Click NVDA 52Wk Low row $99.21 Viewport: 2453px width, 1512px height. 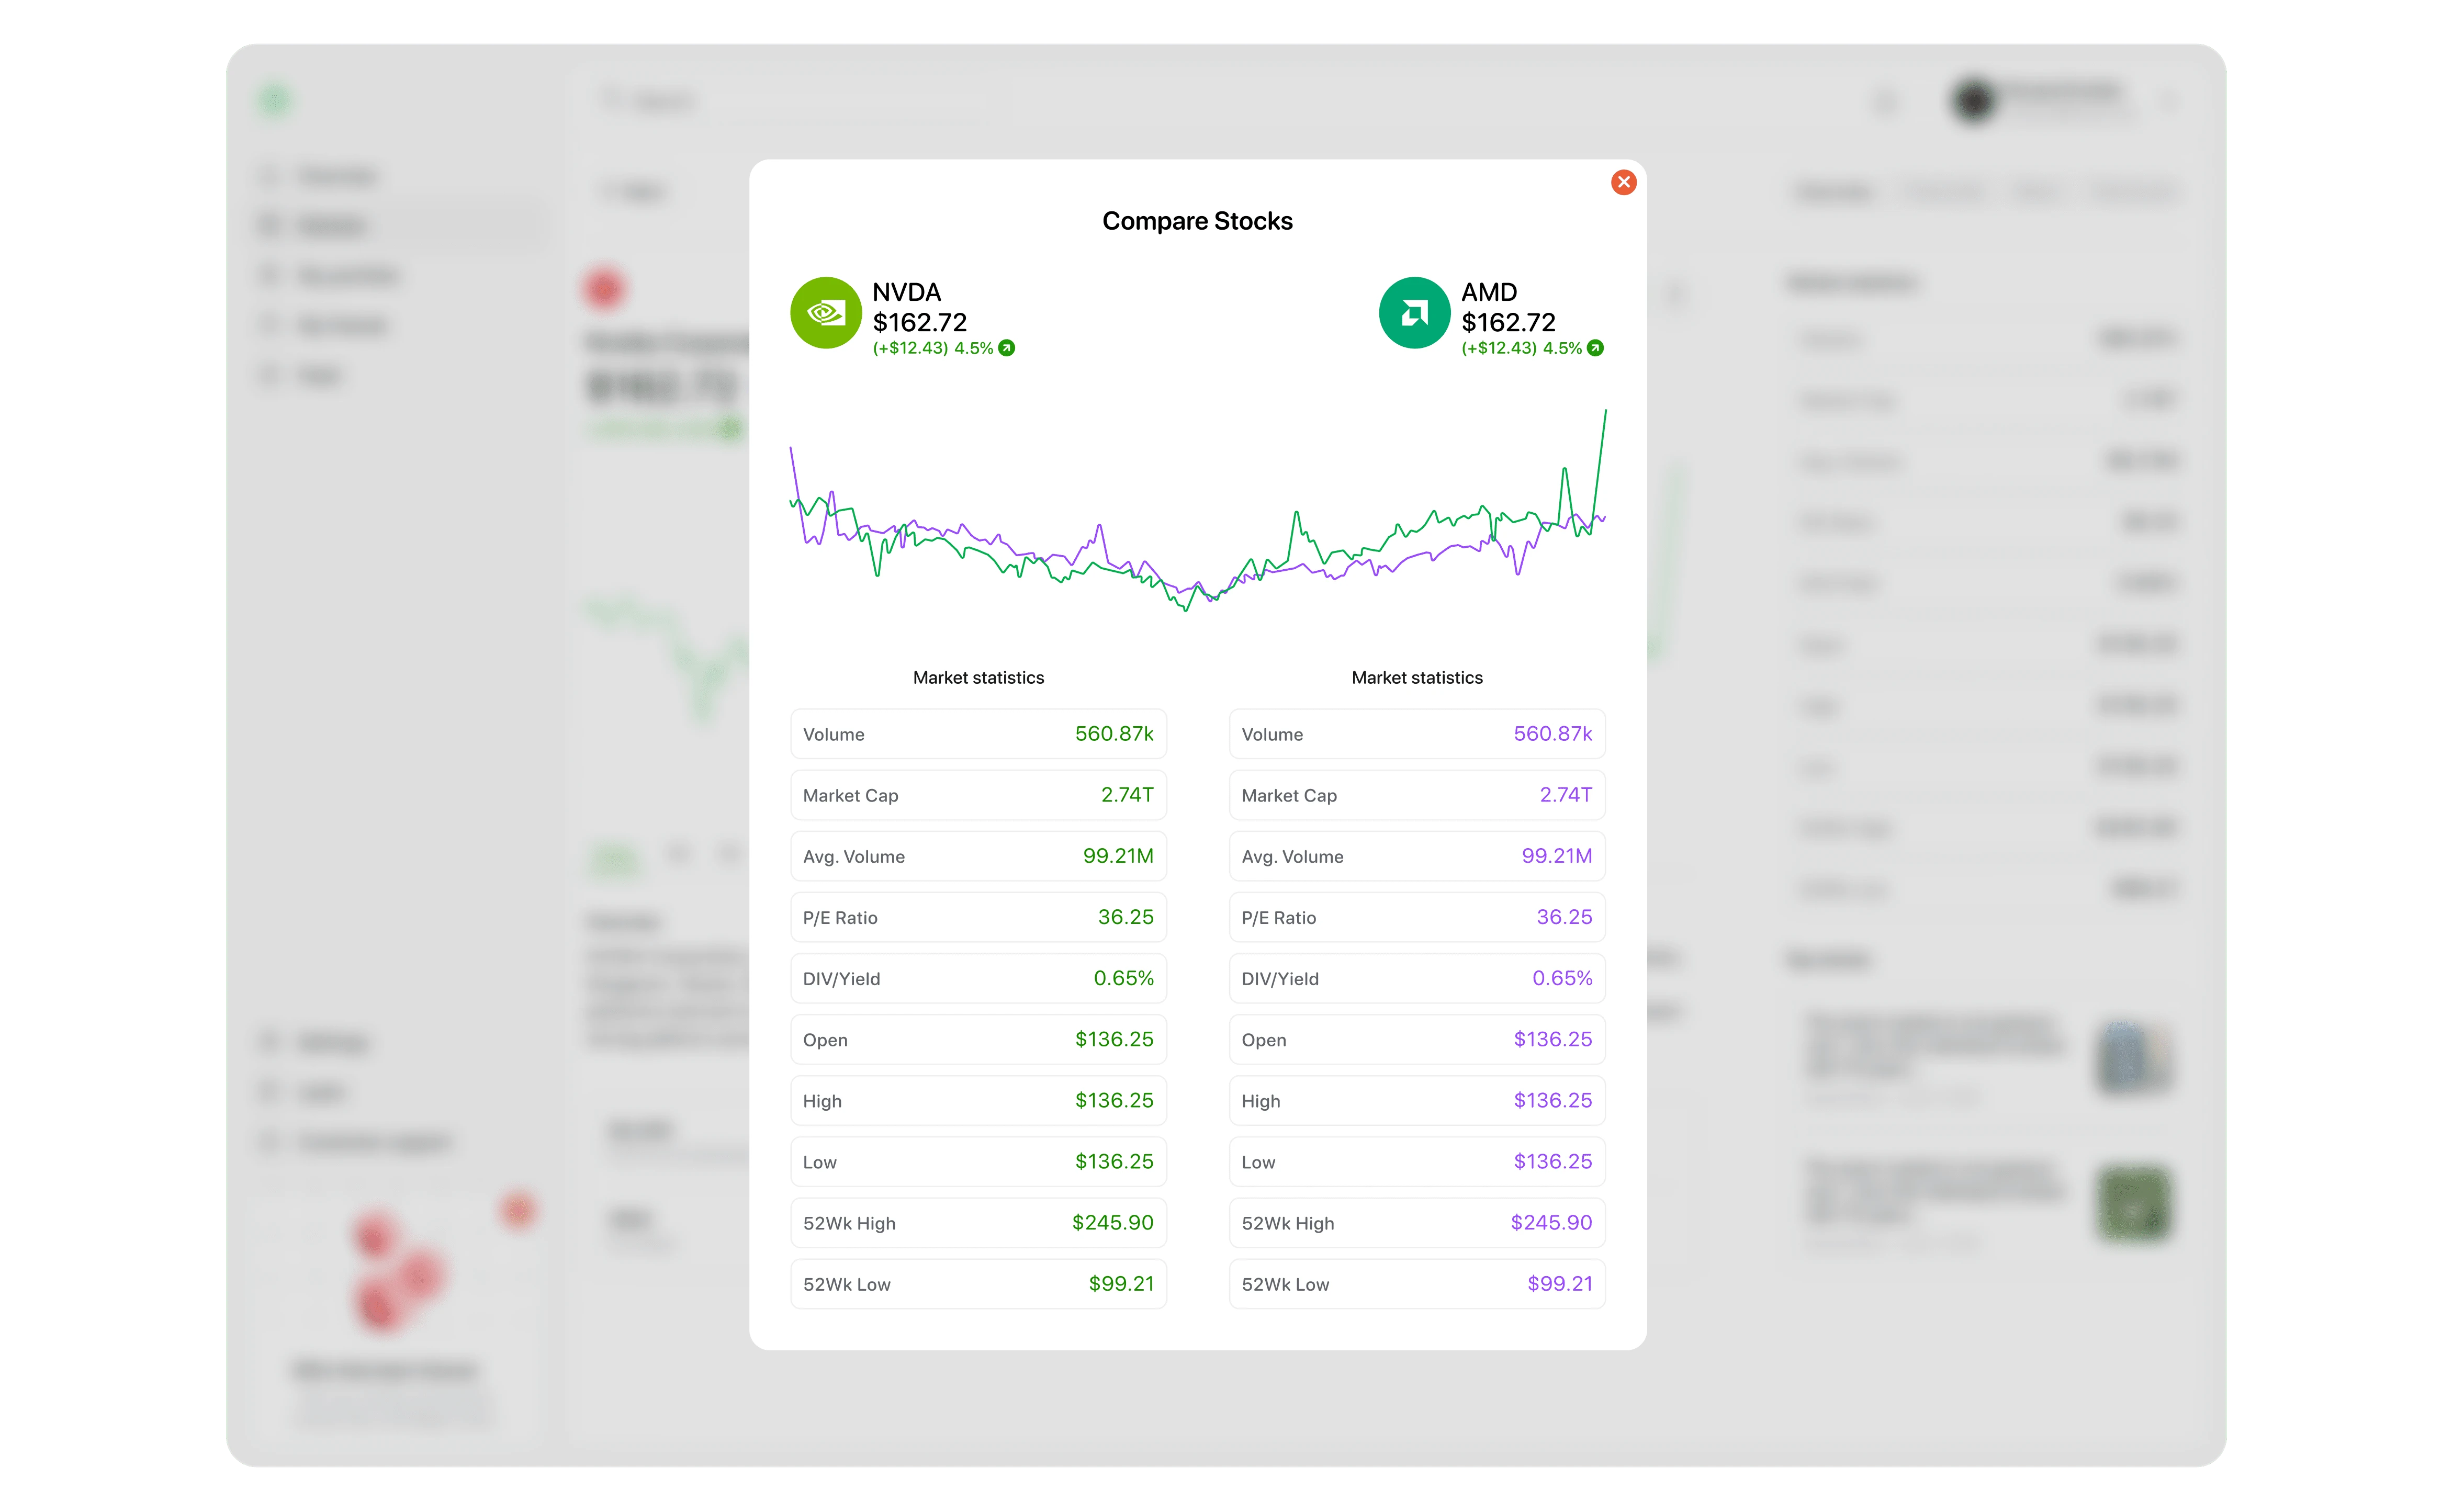click(x=978, y=1283)
